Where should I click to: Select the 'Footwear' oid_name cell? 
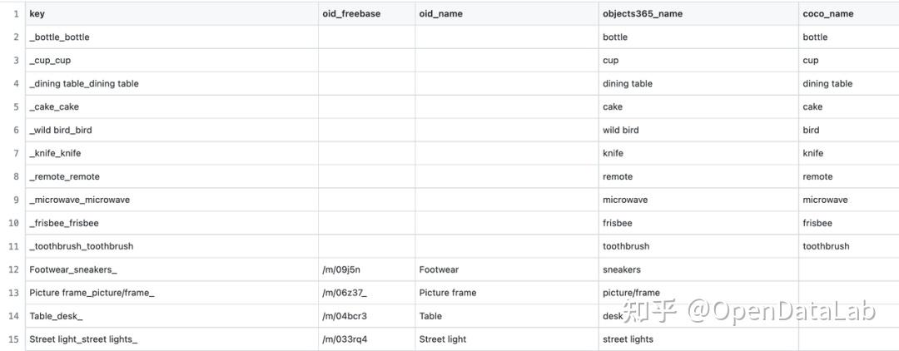click(507, 269)
